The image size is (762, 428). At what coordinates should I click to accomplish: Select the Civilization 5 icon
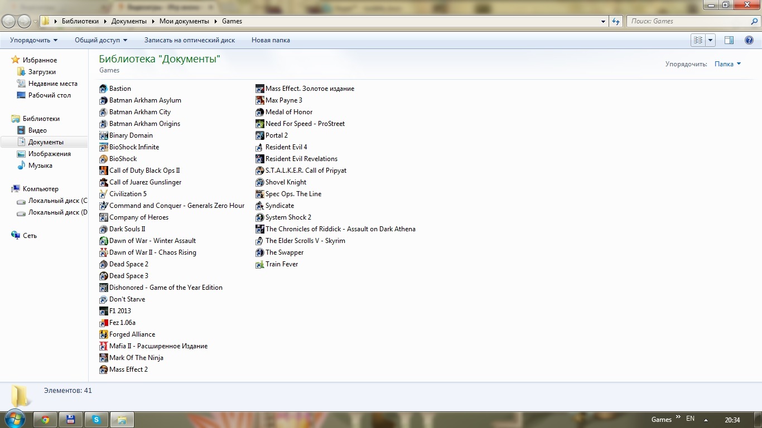(103, 194)
